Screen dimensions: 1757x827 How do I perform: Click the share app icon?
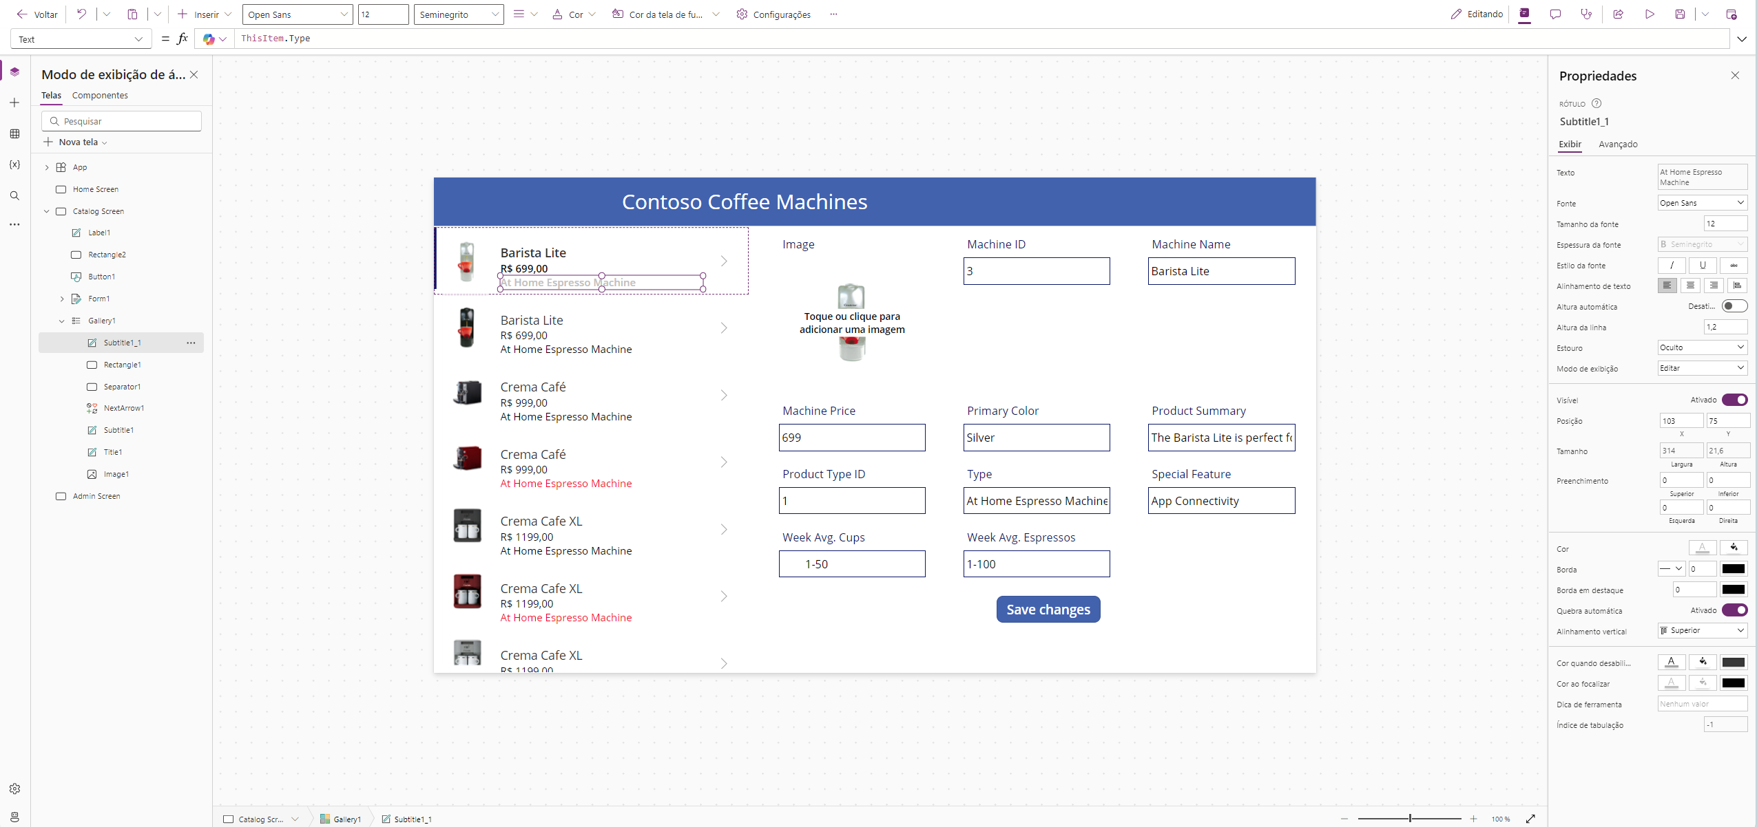1619,14
